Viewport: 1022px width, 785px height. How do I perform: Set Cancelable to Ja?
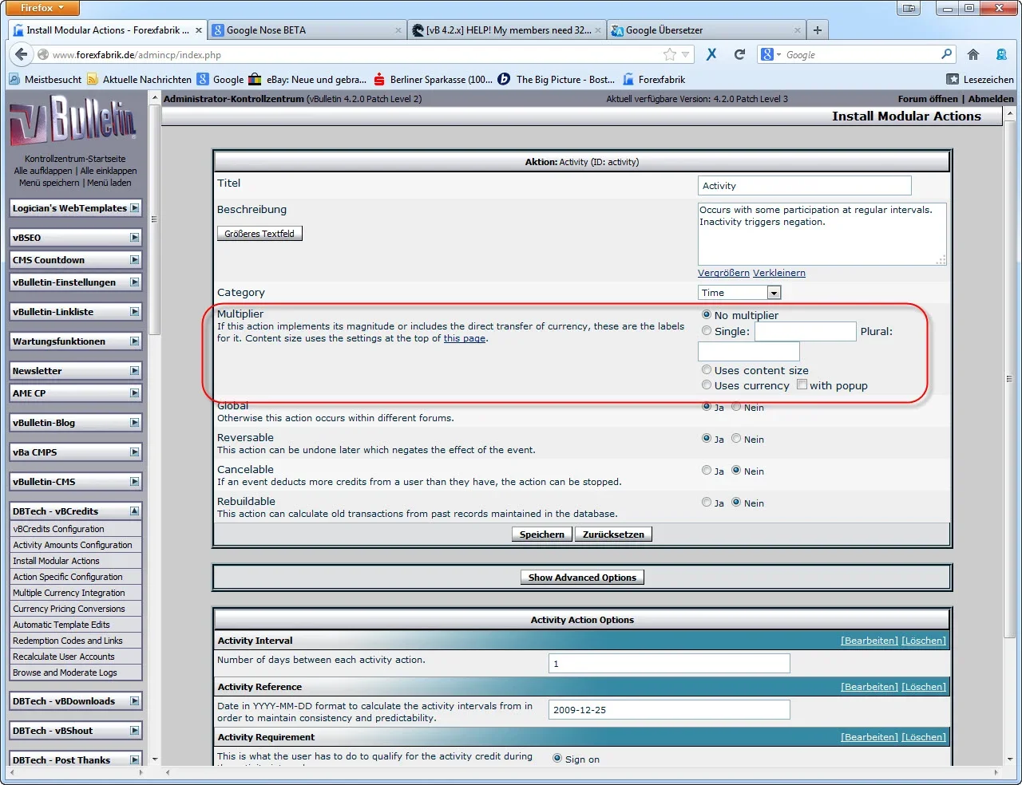pyautogui.click(x=707, y=471)
